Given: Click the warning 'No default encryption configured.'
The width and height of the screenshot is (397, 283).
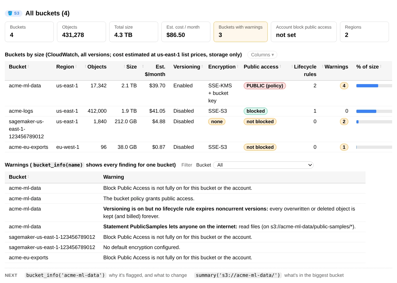Looking at the screenshot, I should [142, 247].
